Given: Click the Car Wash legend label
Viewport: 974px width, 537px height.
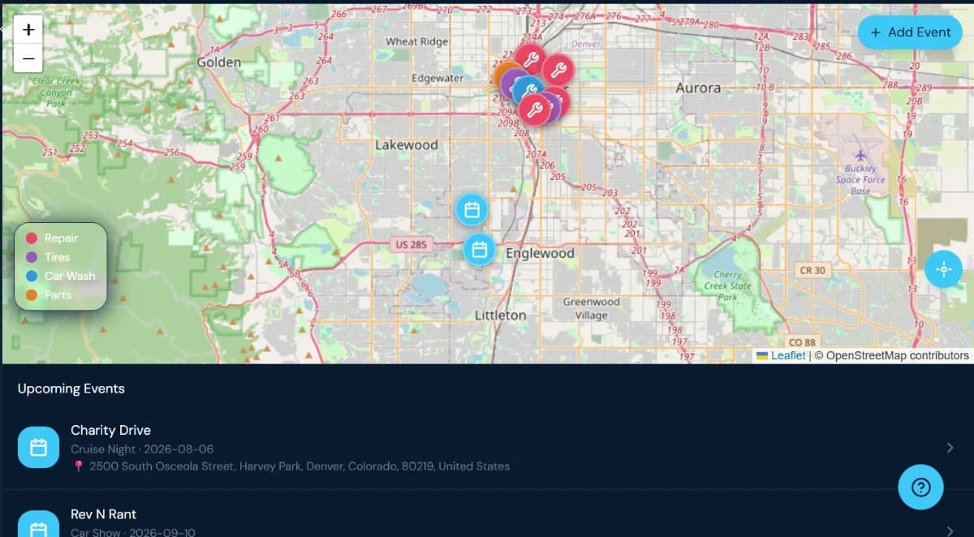Looking at the screenshot, I should click(70, 276).
